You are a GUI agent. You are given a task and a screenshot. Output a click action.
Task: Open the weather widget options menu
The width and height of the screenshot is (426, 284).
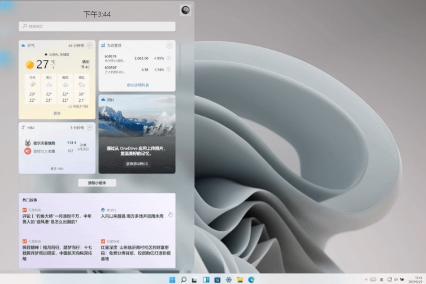(90, 45)
